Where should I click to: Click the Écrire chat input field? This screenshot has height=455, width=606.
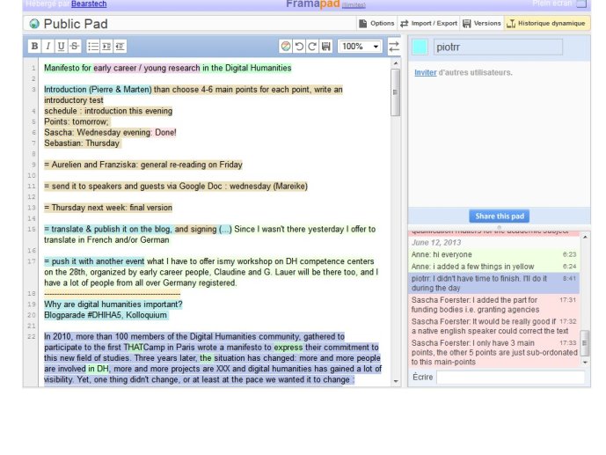point(510,377)
